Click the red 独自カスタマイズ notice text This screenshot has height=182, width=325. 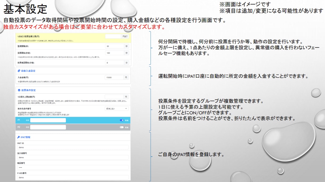pos(84,27)
